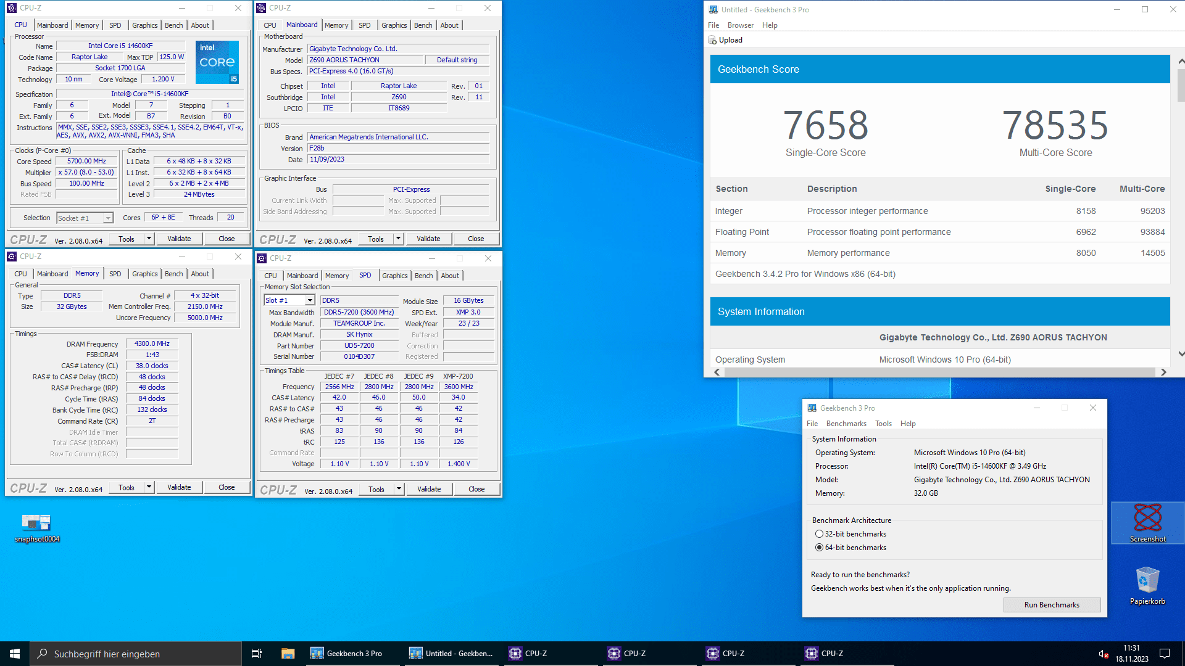Click Part Number UD5-7200 field

click(x=359, y=346)
